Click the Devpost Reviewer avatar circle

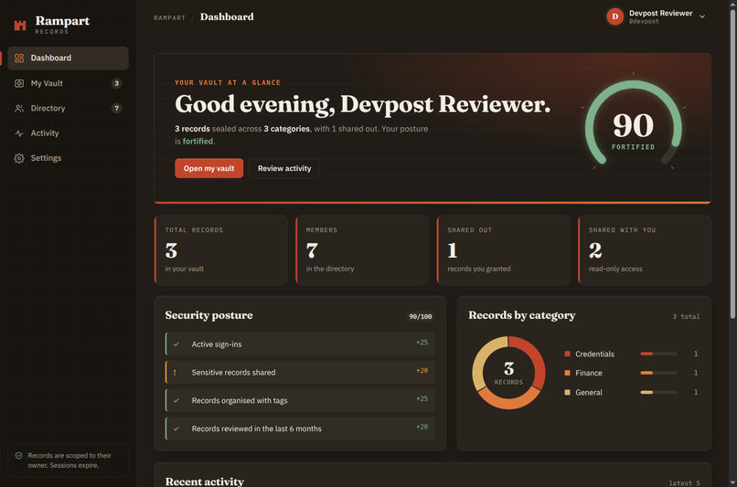click(x=614, y=16)
